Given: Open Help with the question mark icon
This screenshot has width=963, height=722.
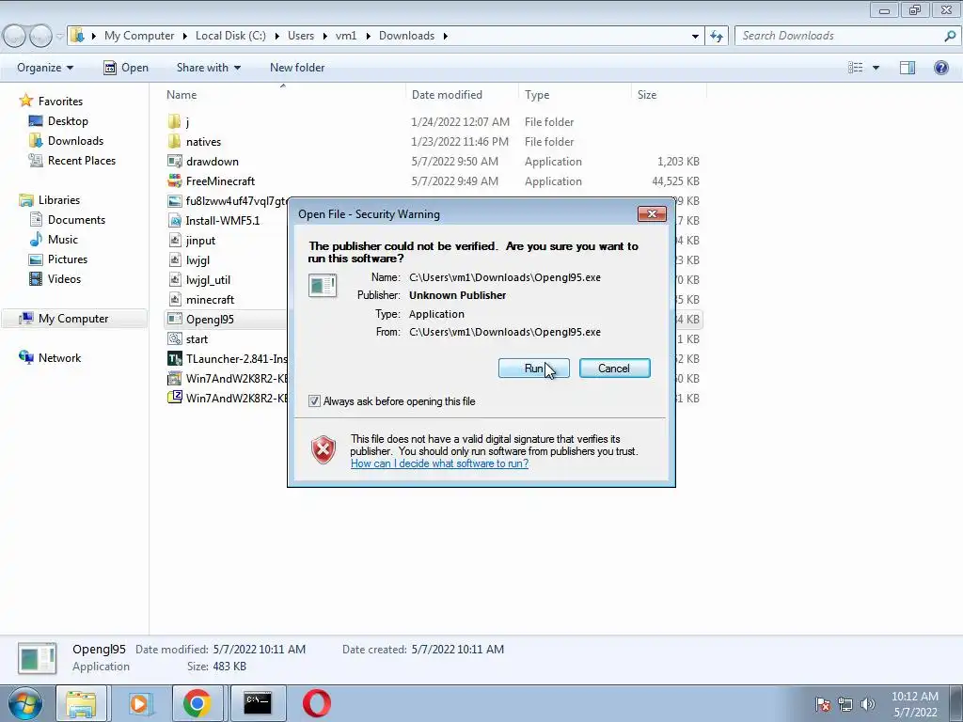Looking at the screenshot, I should 940,68.
